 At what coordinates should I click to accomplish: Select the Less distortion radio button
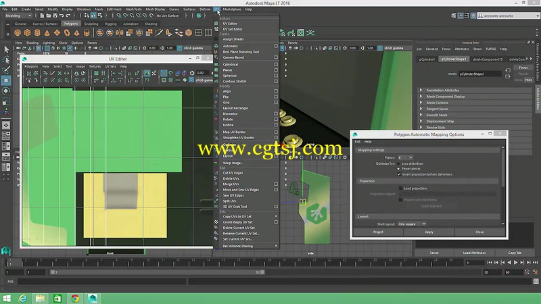[x=398, y=163]
